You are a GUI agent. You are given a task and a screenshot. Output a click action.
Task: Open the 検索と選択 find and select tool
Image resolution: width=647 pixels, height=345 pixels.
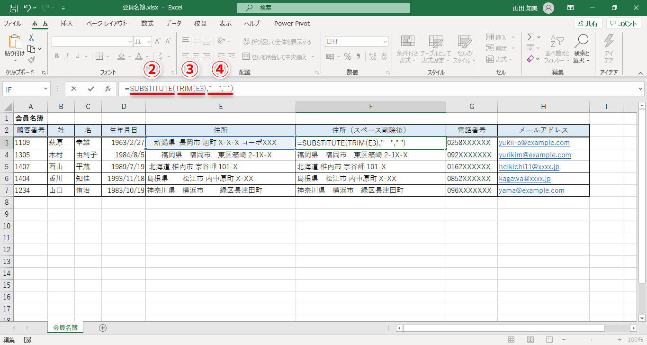pyautogui.click(x=581, y=49)
